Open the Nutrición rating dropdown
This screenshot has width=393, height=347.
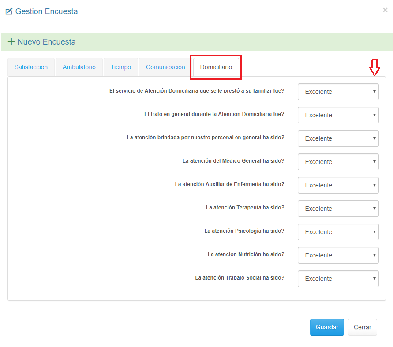pos(338,255)
